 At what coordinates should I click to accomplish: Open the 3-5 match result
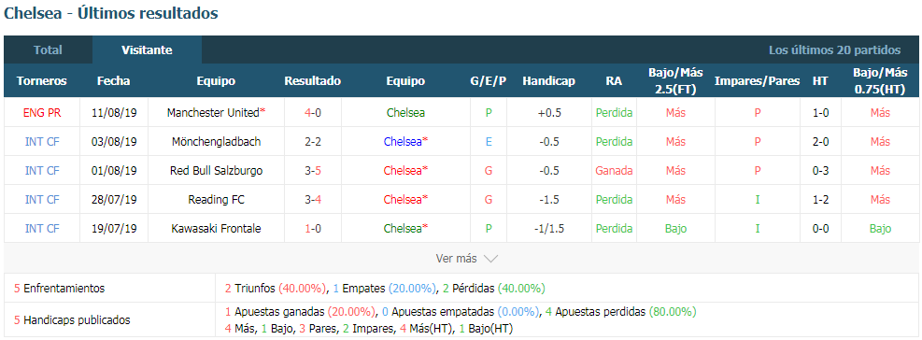[x=313, y=171]
